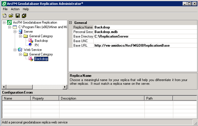Click the Description column header in errors

point(102,98)
